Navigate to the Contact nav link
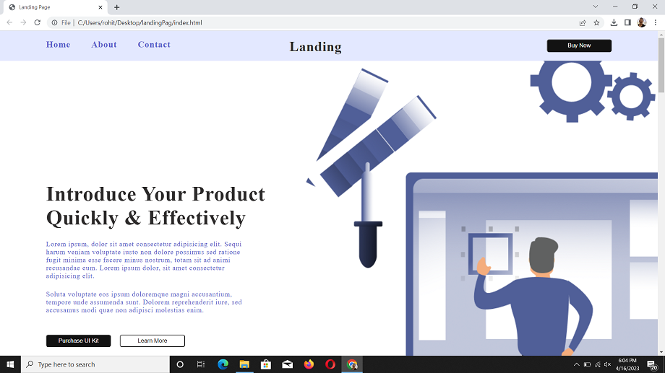 tap(154, 45)
